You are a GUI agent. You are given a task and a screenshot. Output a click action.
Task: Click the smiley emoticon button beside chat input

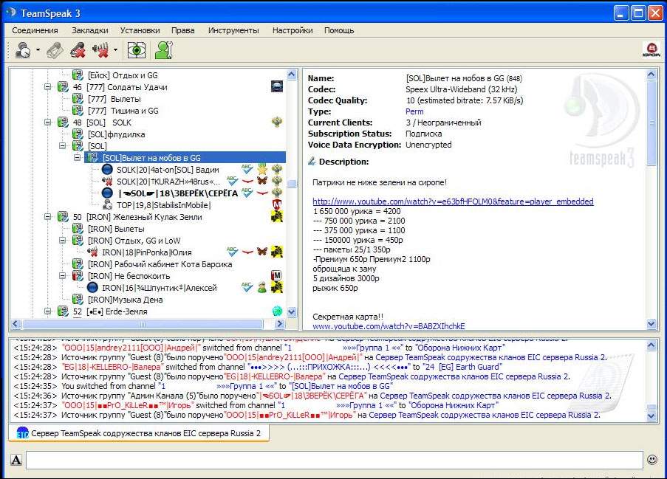click(x=652, y=460)
